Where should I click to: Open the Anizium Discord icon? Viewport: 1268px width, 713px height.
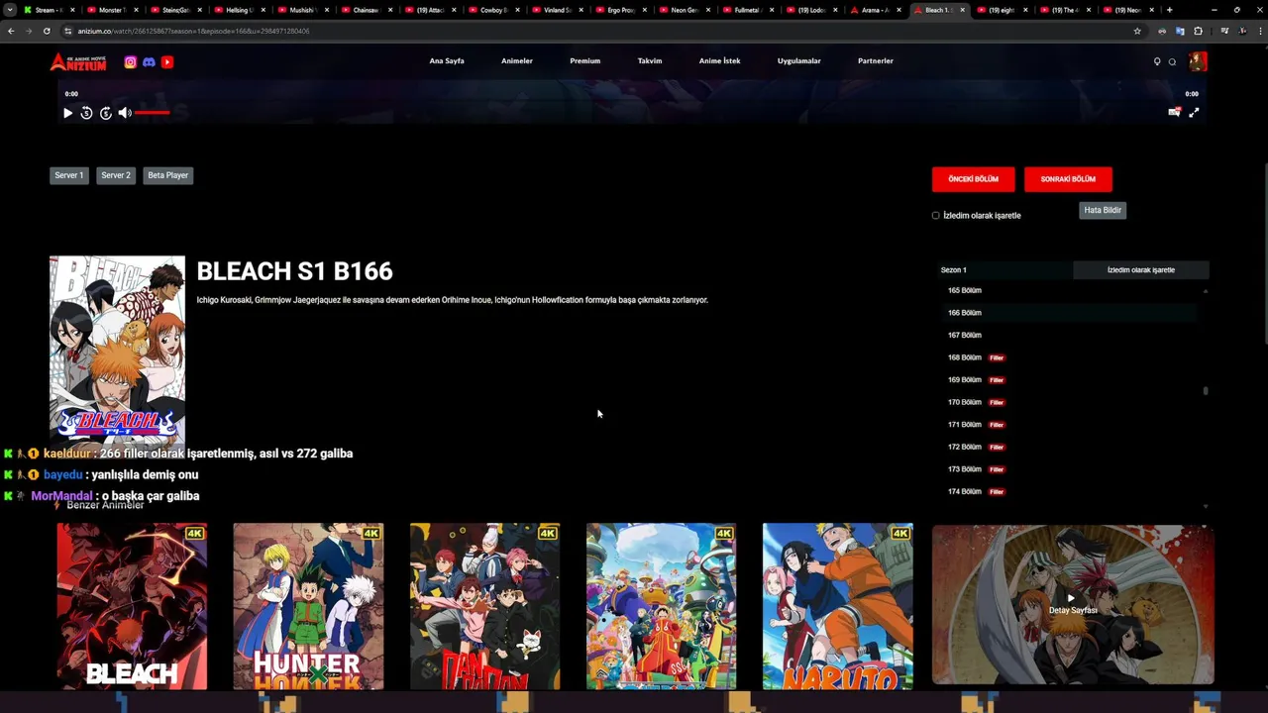click(x=149, y=61)
